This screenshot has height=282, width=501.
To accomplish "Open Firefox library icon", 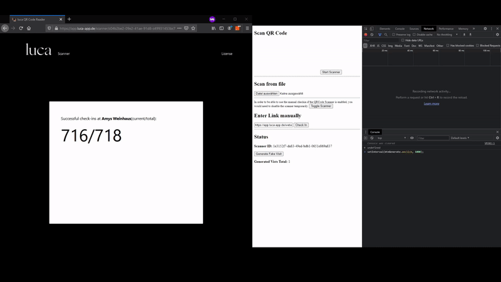I will tap(214, 28).
